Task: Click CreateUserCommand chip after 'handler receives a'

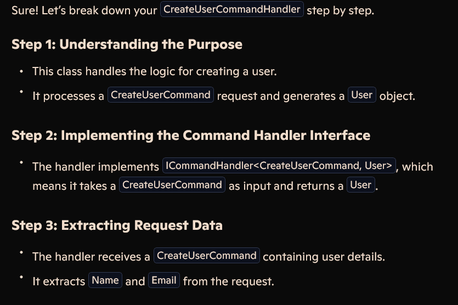Action: coord(207,256)
